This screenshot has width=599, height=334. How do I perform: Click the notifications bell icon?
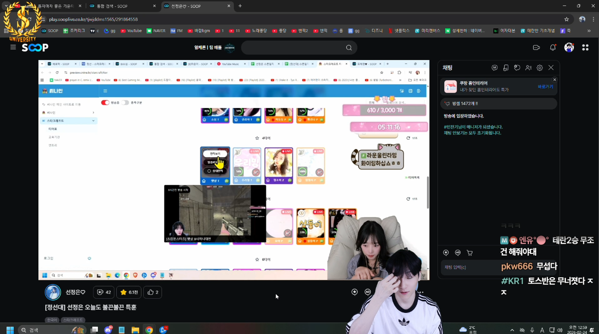point(553,48)
